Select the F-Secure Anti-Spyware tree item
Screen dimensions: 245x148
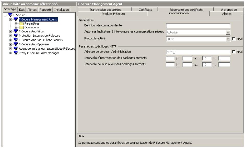pos(34,44)
